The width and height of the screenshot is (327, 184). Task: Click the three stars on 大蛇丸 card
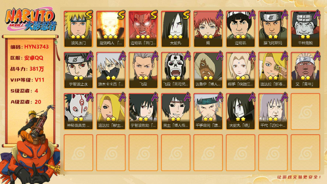[x=175, y=37]
